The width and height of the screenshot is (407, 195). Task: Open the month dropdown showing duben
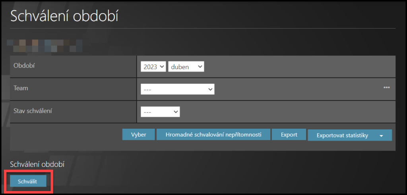[186, 67]
